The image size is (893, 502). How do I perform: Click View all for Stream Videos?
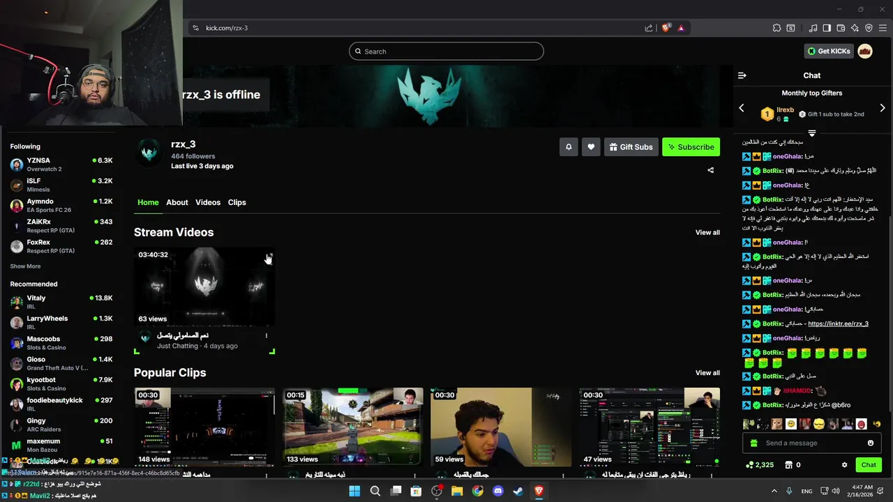[x=707, y=232]
